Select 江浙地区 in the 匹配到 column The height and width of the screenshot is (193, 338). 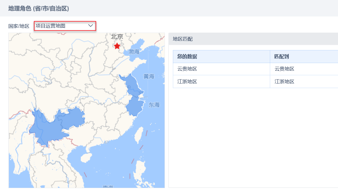coord(284,81)
